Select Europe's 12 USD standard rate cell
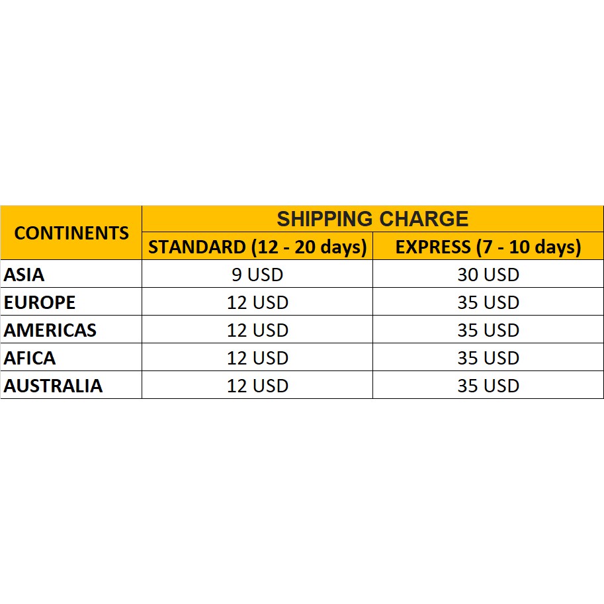The height and width of the screenshot is (604, 604). [257, 302]
